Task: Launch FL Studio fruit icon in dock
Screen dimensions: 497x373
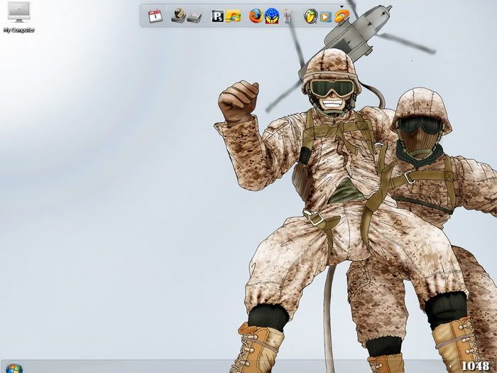Action: (x=311, y=16)
